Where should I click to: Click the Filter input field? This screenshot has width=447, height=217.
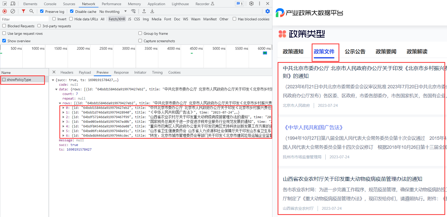tap(25, 19)
